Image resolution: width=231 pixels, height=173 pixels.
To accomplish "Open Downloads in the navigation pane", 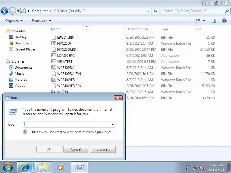I will [23, 43].
